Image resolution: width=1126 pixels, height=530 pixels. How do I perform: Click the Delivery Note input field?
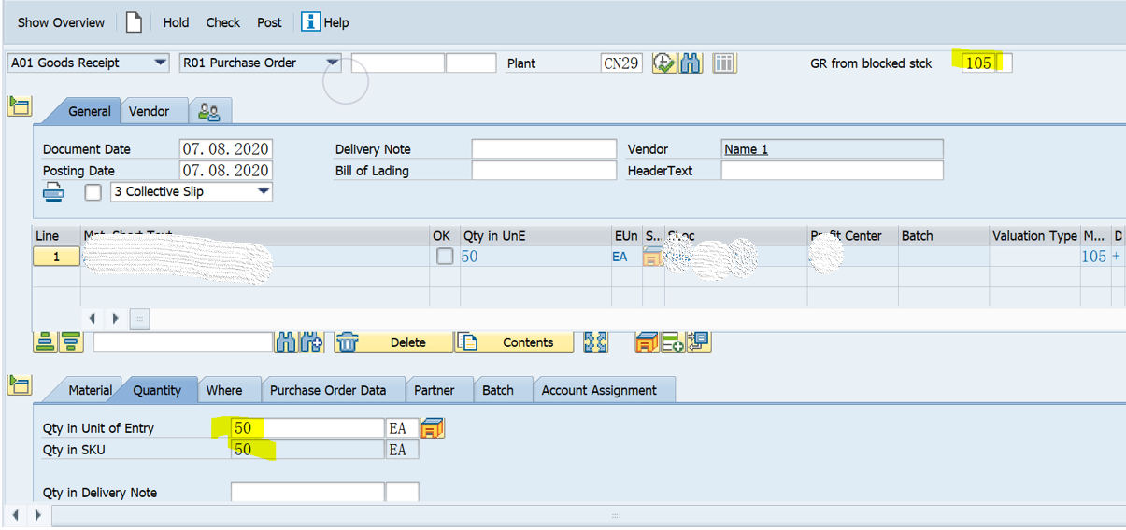(x=544, y=149)
